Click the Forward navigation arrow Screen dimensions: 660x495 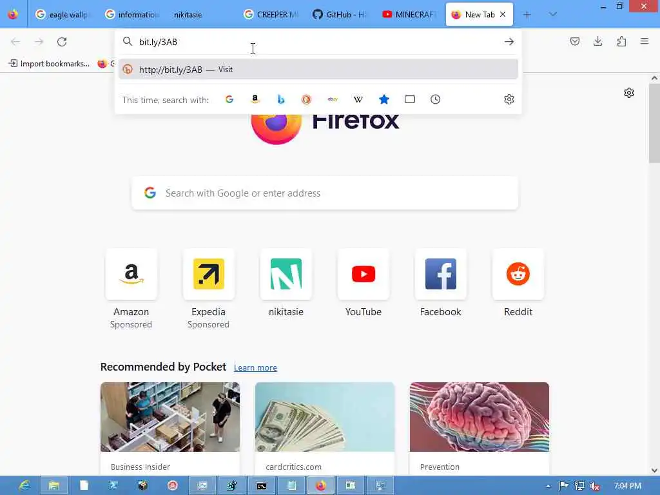tap(39, 42)
